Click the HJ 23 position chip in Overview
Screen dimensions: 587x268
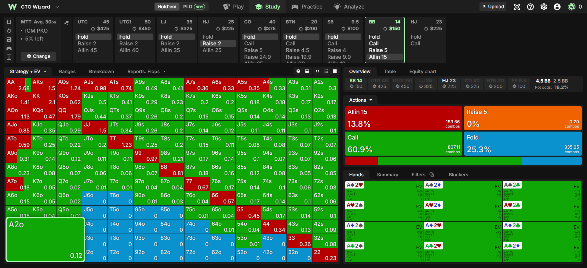click(449, 83)
